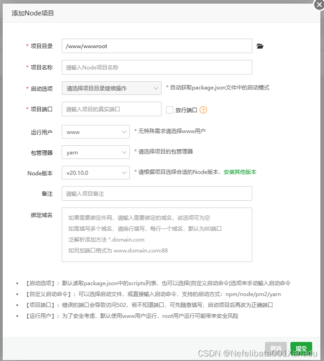Click the 绑定域名 field label
The height and width of the screenshot is (361, 324).
pos(42,215)
